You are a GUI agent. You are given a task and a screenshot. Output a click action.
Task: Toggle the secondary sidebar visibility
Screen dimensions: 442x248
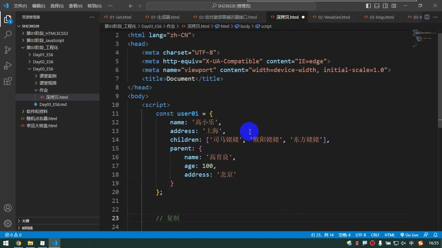[385, 6]
